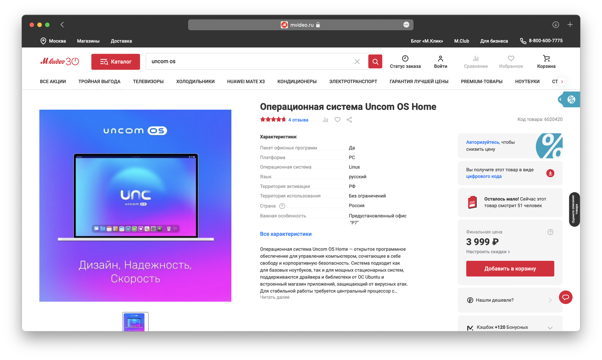This screenshot has height=360, width=602.
Task: Select ЭЛЕКТРОТРАНСПОРТ menu item
Action: 353,82
